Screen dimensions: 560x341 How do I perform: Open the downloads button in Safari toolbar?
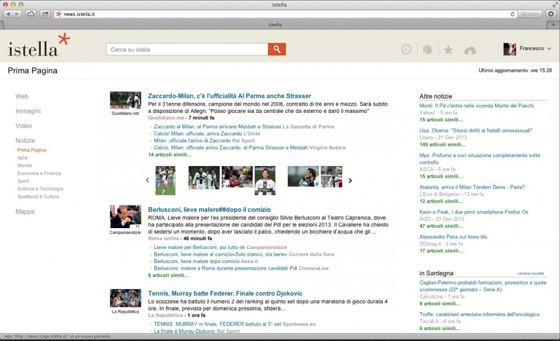click(x=551, y=14)
